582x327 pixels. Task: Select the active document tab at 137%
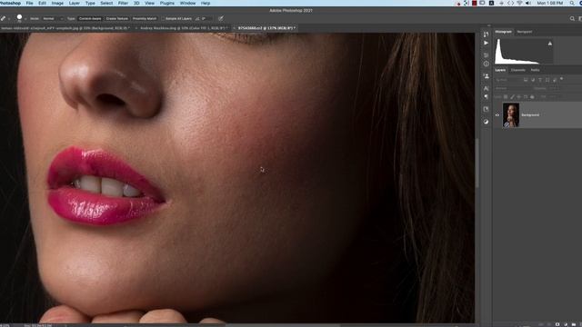coord(266,28)
